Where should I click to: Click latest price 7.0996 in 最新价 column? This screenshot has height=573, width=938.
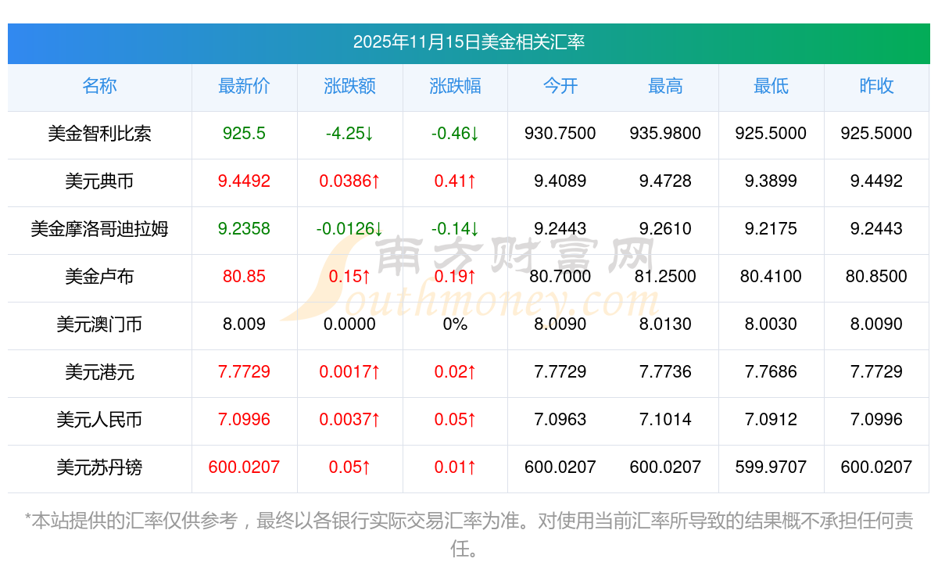(x=244, y=420)
